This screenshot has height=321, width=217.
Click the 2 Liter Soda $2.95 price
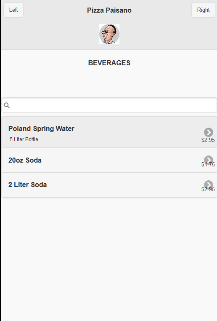[x=208, y=189]
